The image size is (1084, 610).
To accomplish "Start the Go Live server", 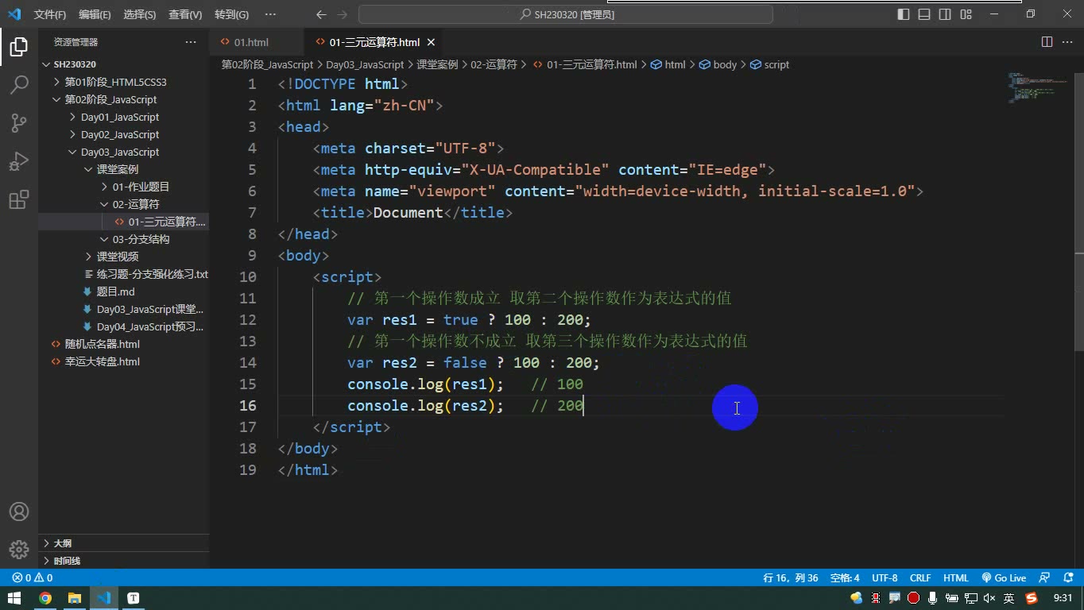I will 1004,578.
